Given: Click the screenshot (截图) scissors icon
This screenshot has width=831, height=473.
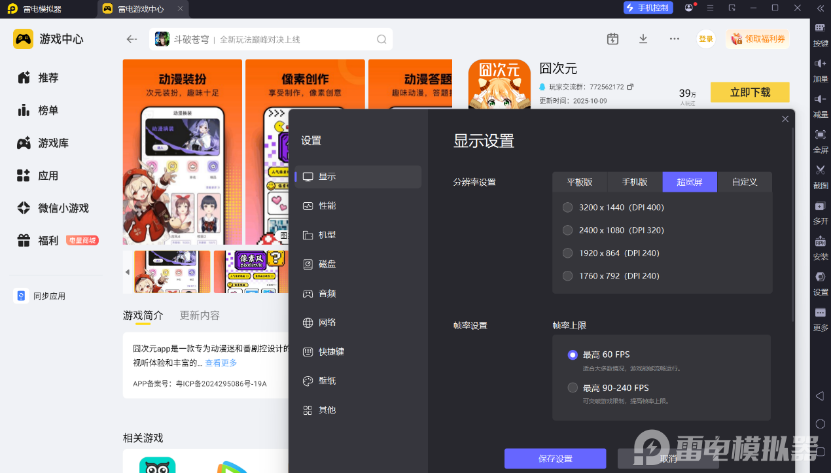Looking at the screenshot, I should [x=821, y=170].
